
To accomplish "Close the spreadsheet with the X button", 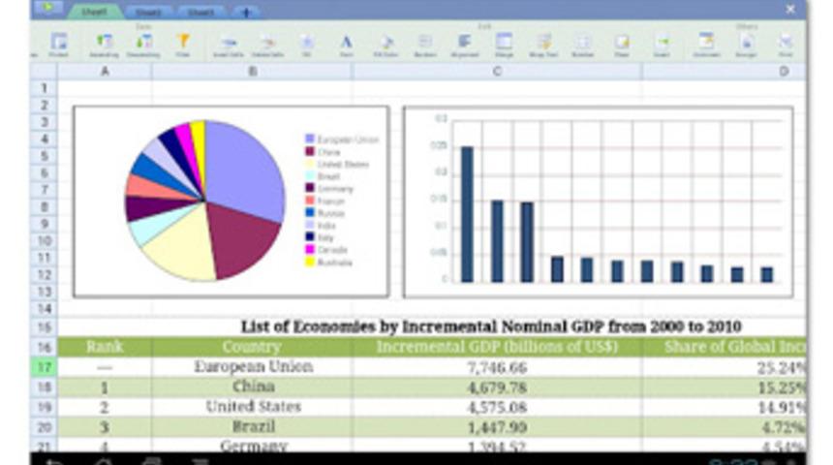I will pos(788,10).
